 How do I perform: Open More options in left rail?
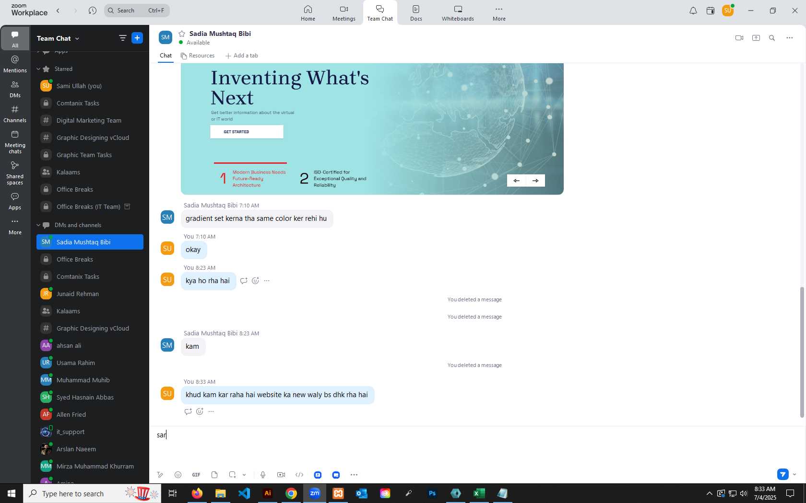point(15,226)
